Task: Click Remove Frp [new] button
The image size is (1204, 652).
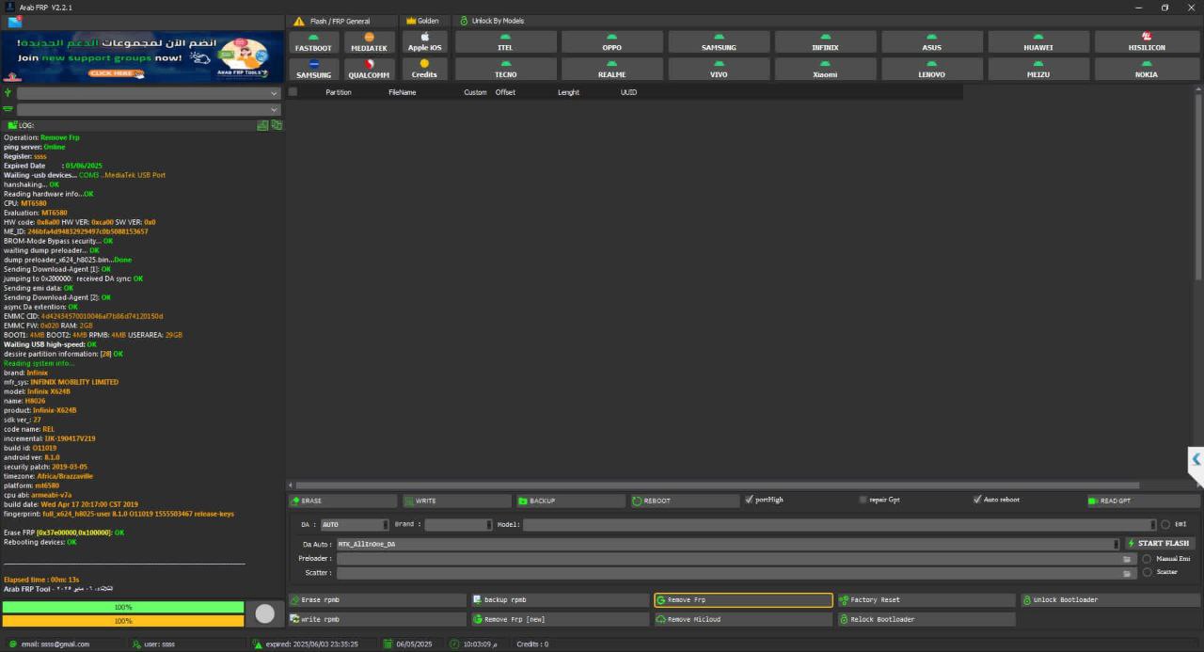Action: click(x=561, y=619)
